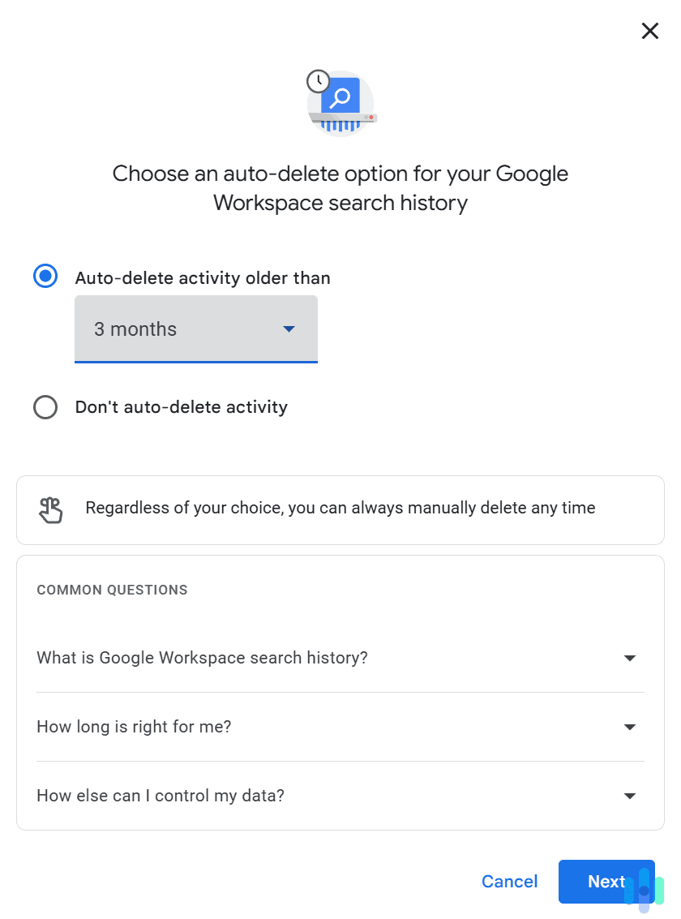Open the 3 months duration dropdown
Viewport: 681px width, 919px height.
[x=195, y=329]
